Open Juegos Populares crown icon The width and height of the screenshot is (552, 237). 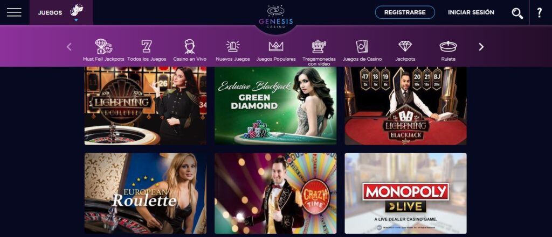(276, 46)
